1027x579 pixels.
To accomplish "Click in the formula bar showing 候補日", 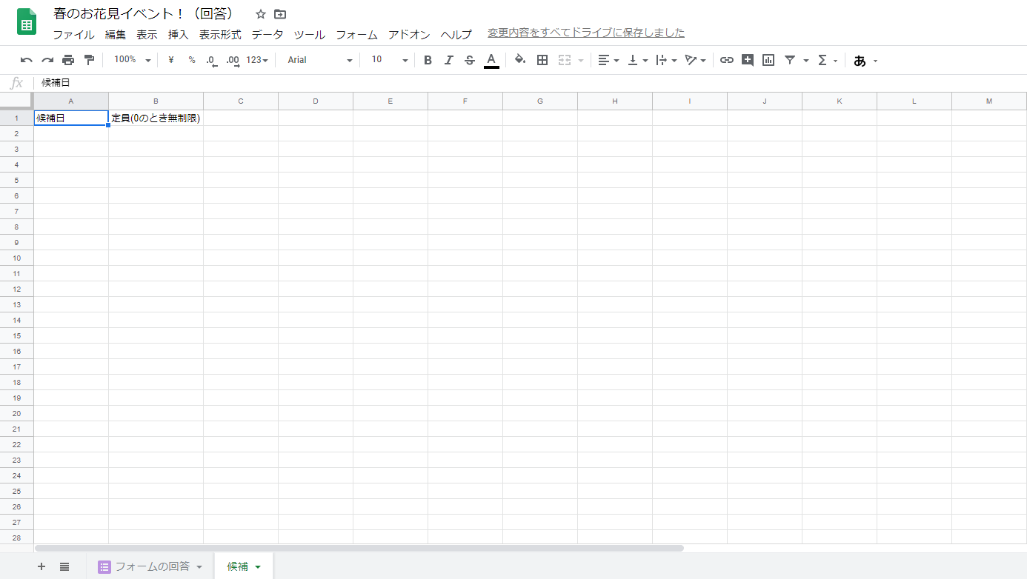I will tap(531, 83).
